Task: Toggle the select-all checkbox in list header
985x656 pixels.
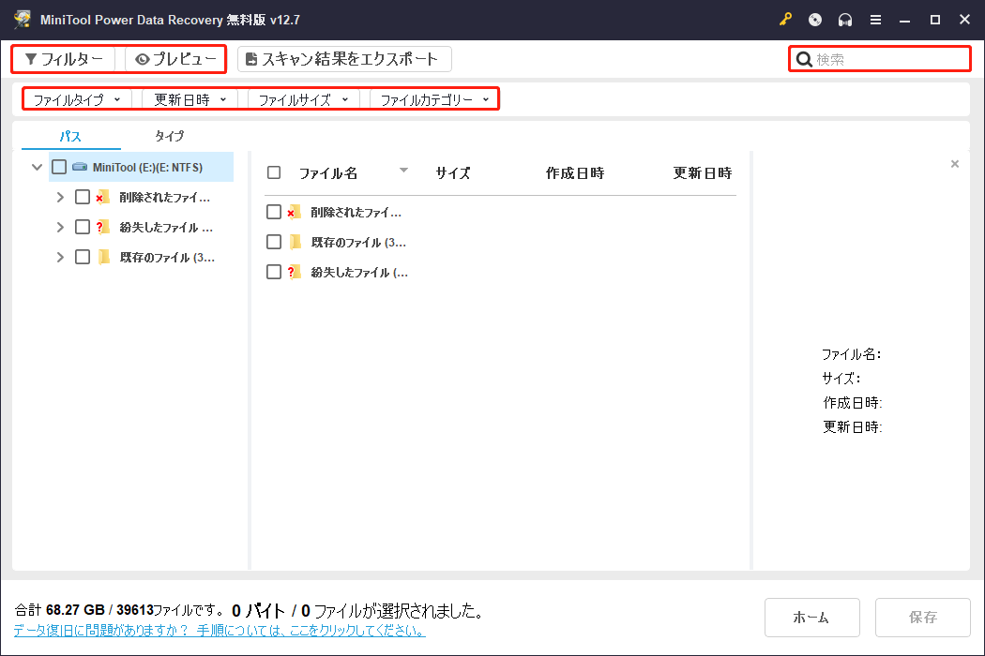Action: (x=273, y=172)
